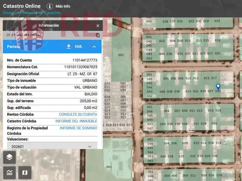
Task: Open the base map selector icon
Action: 25,172
